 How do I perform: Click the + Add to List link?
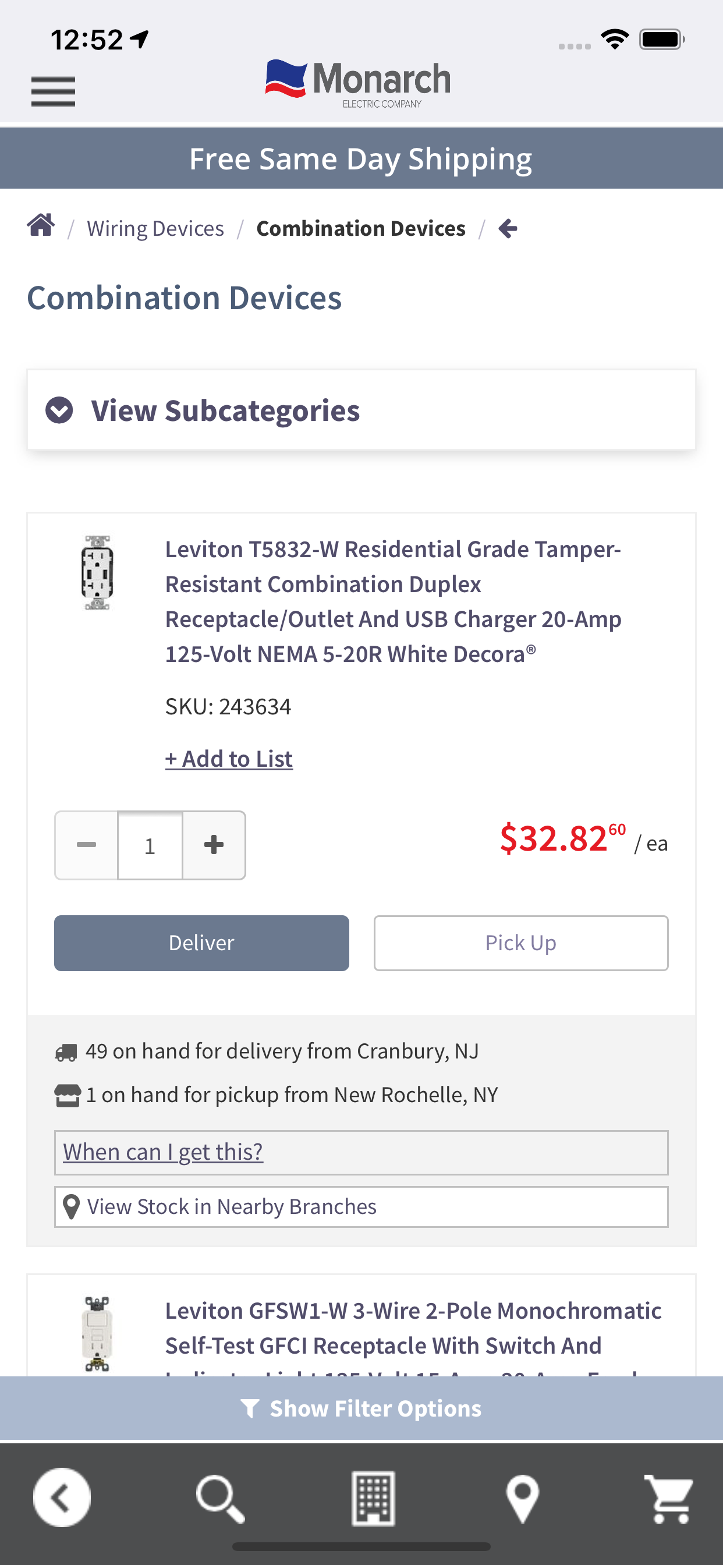229,759
